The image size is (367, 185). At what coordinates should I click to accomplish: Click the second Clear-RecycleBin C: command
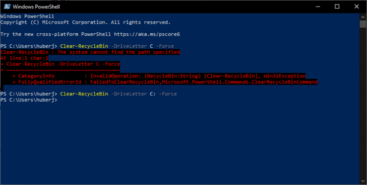[x=118, y=94]
